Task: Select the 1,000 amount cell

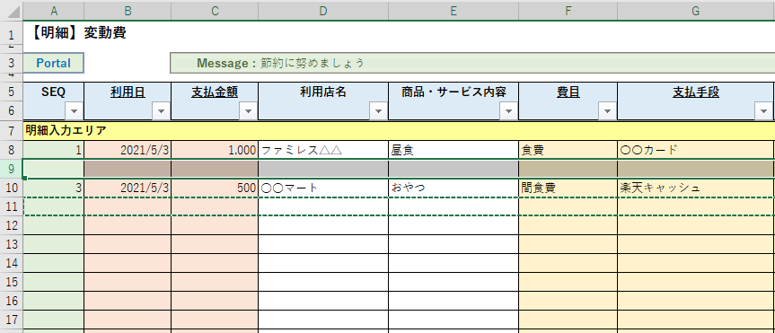Action: [x=215, y=150]
